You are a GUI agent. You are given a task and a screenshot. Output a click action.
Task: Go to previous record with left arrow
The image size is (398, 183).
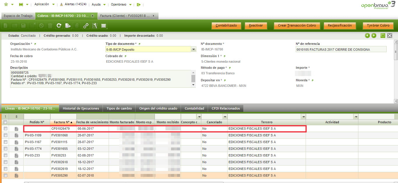367,36
